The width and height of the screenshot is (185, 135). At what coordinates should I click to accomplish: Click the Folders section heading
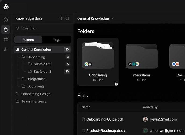86,31
